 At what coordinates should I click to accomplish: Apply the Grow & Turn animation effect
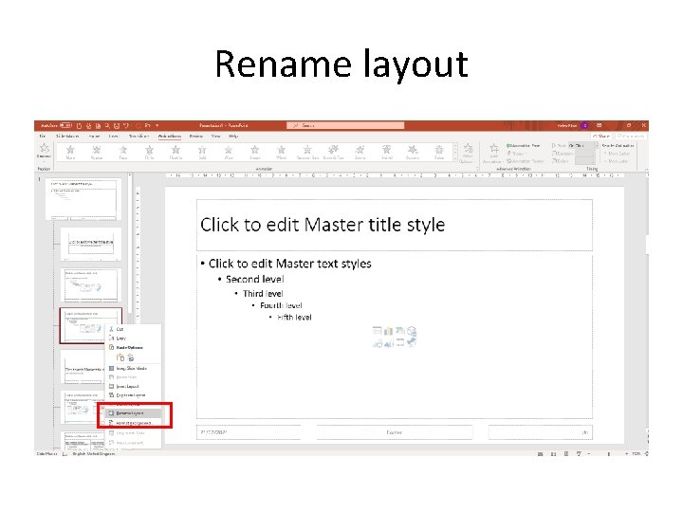[x=334, y=153]
